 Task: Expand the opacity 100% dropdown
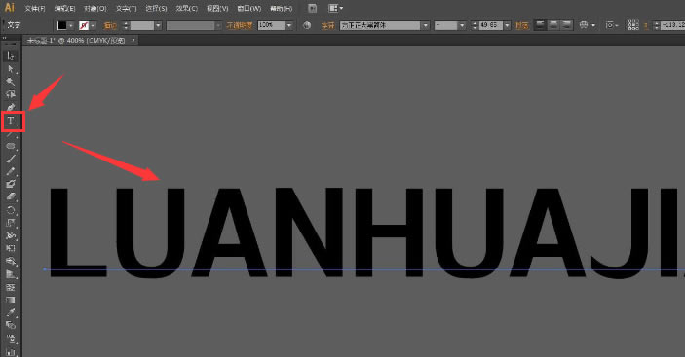tap(289, 25)
